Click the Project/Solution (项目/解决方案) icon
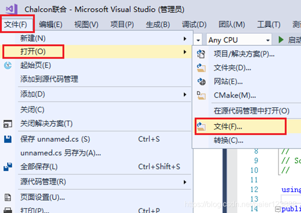 pyautogui.click(x=201, y=54)
